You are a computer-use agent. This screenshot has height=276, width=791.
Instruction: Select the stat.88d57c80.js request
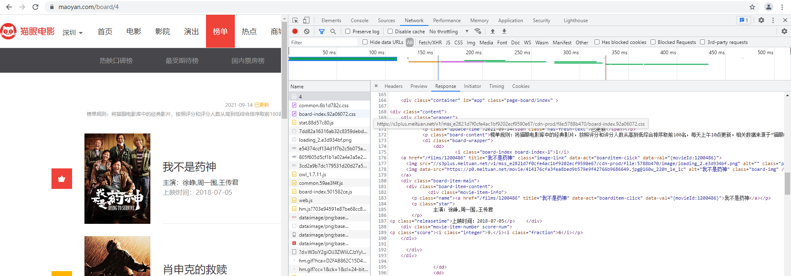pyautogui.click(x=329, y=122)
